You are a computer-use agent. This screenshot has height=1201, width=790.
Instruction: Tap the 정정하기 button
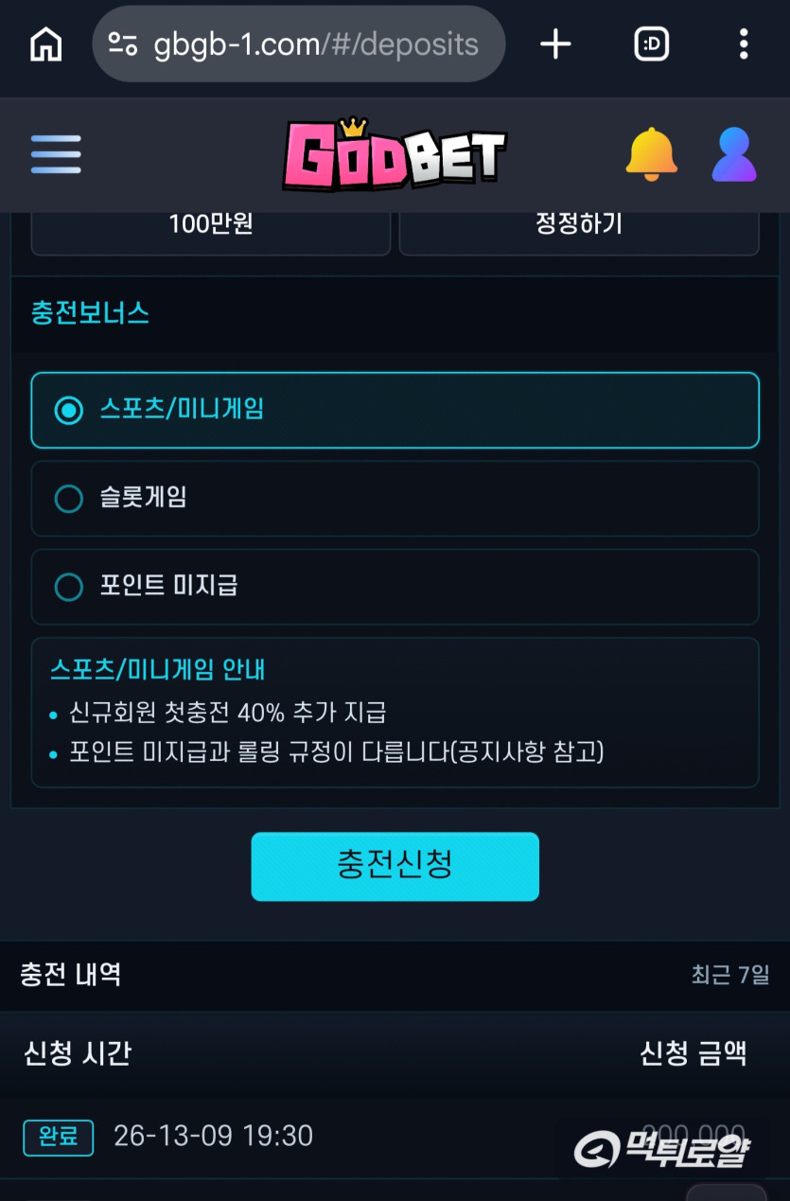tap(579, 230)
